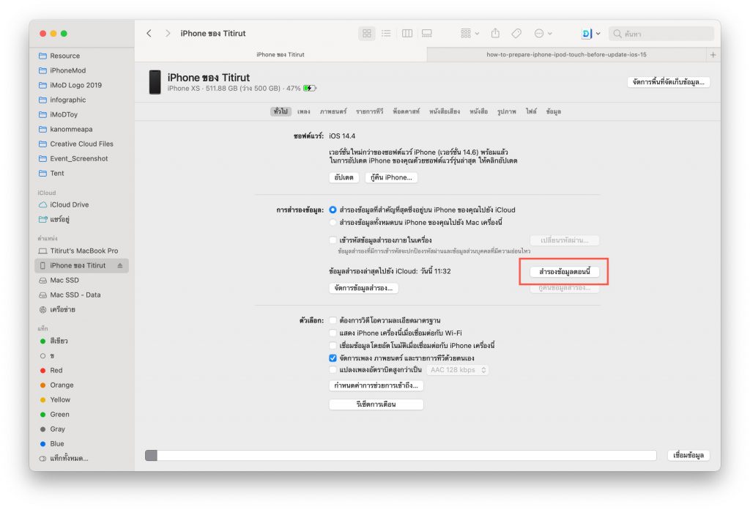Screen dimensions: 750x510
Task: Switch to the เพลง (Music) tab
Action: coord(304,111)
